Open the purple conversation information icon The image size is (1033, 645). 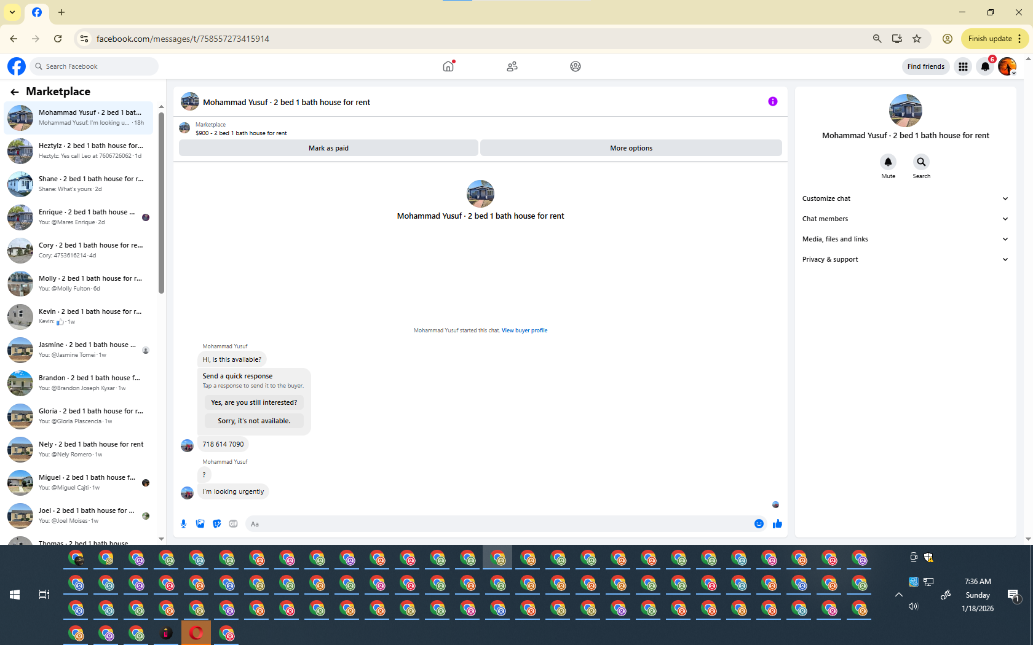(773, 101)
